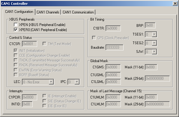
Task: Click the XBUS Peripherals group label
Action: (x=22, y=19)
